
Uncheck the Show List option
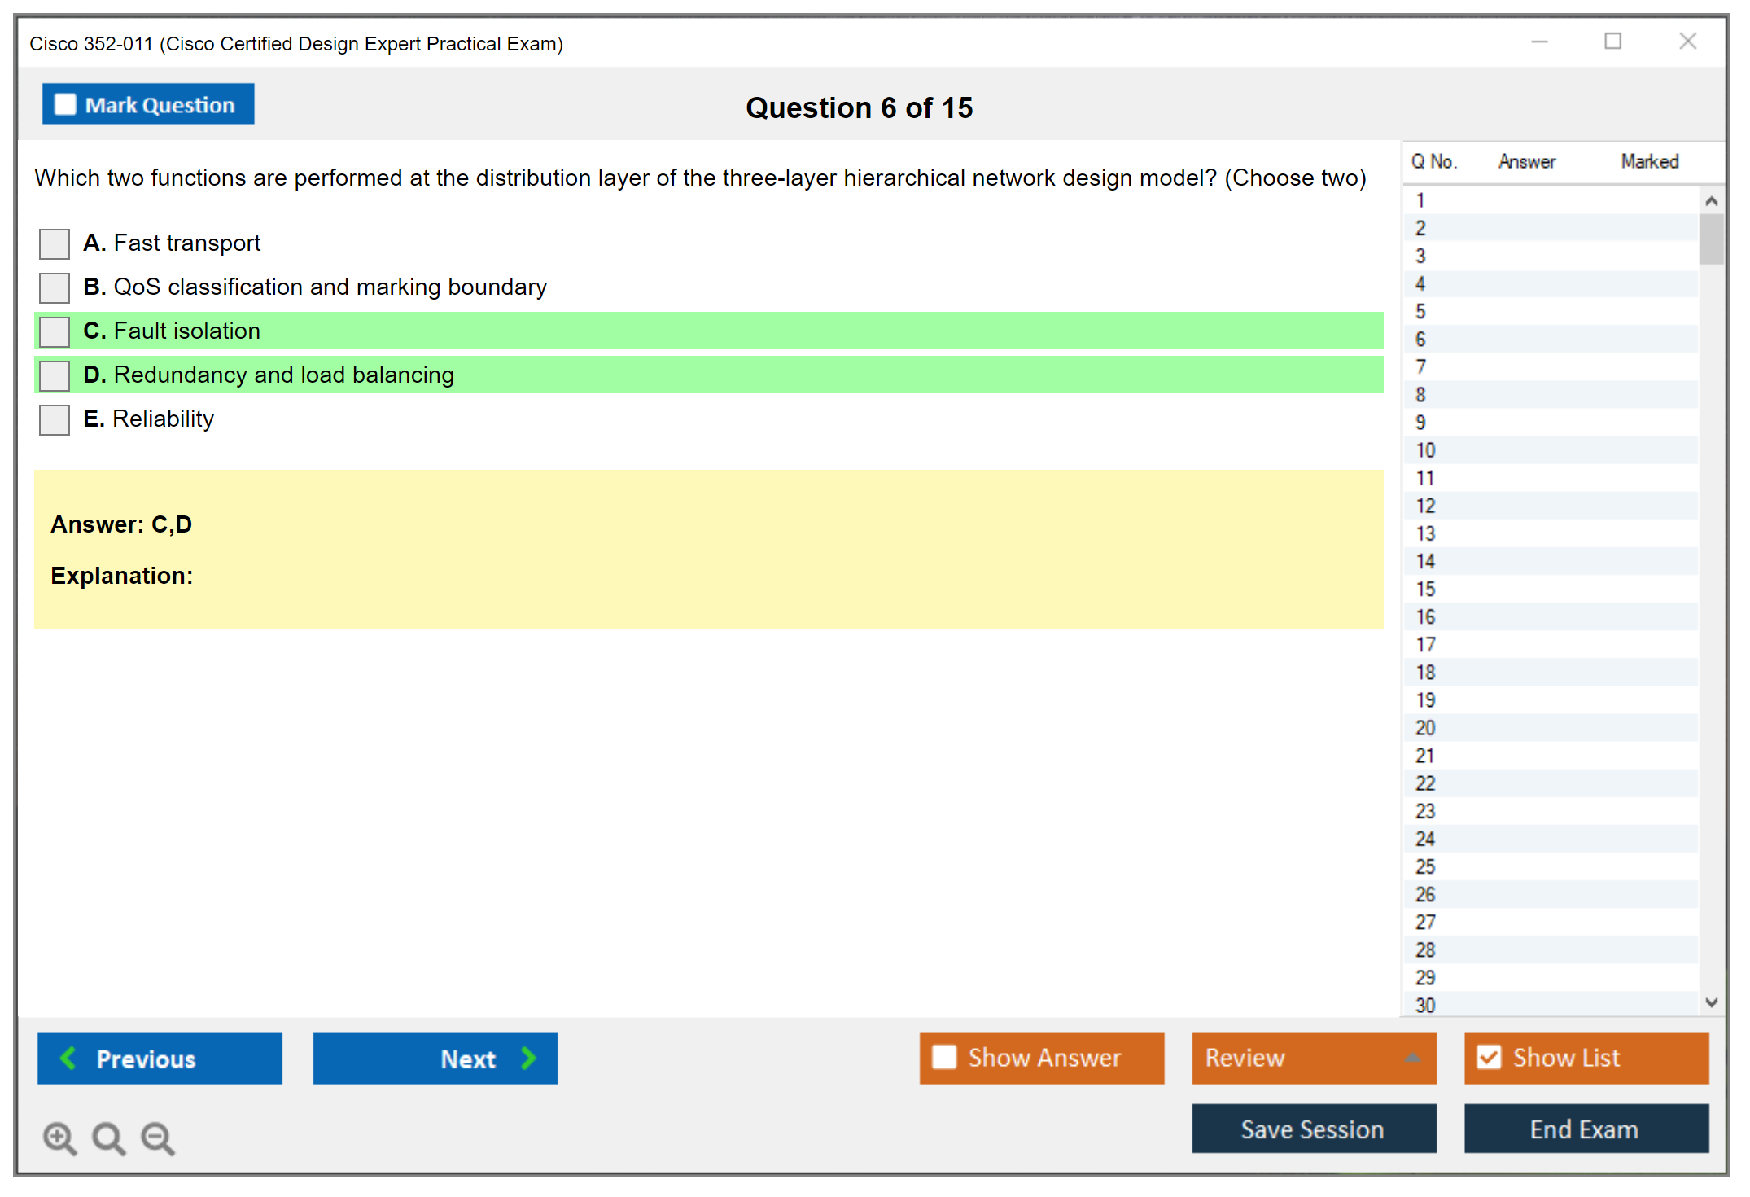click(x=1489, y=1057)
